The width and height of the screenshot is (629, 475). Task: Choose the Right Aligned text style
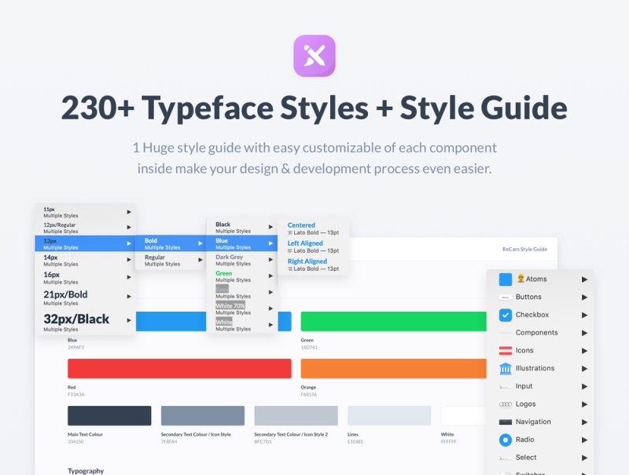tap(313, 265)
